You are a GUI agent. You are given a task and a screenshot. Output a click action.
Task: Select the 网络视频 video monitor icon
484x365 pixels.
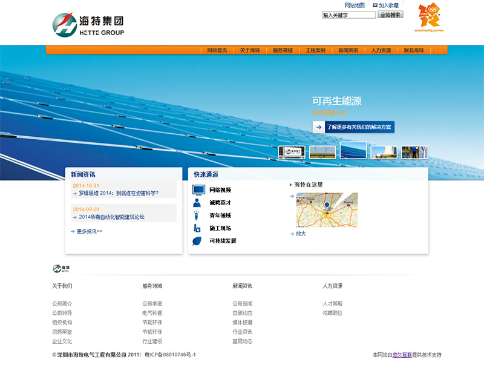pos(198,190)
